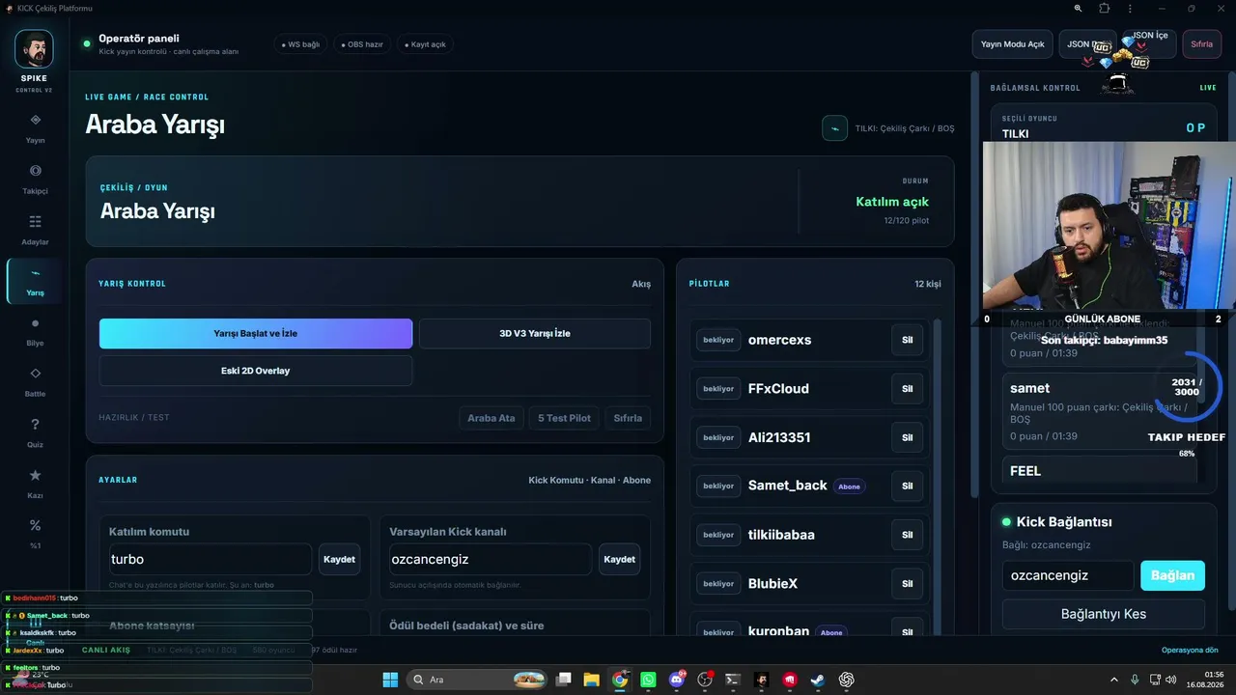Click the SPIKE profile avatar

tap(34, 48)
